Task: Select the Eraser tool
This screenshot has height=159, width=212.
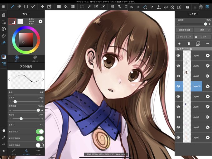Action: 19,7
